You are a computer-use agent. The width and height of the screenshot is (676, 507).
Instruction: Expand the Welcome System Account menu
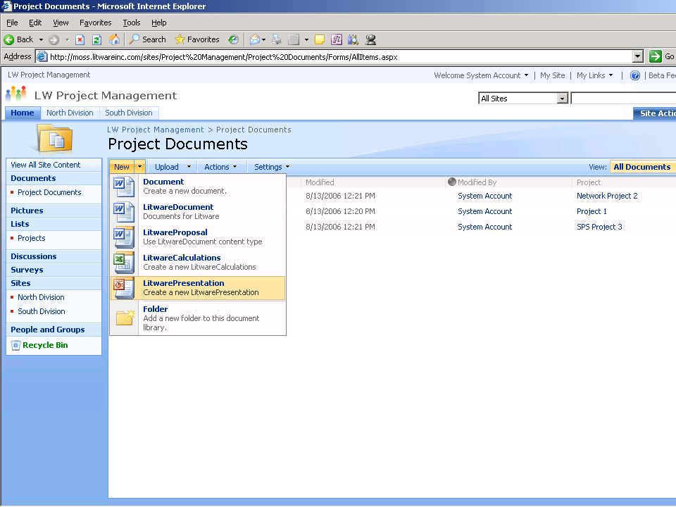pos(481,75)
